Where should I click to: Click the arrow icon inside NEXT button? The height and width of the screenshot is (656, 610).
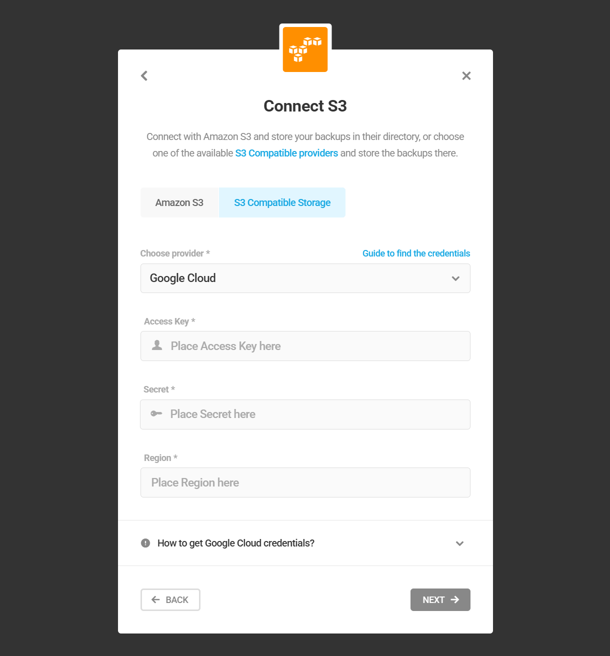455,599
